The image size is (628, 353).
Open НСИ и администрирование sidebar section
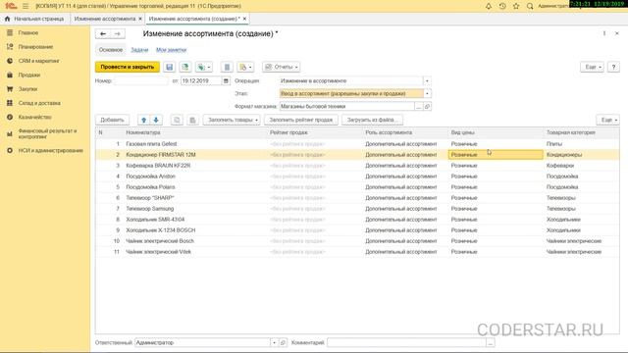click(x=50, y=150)
